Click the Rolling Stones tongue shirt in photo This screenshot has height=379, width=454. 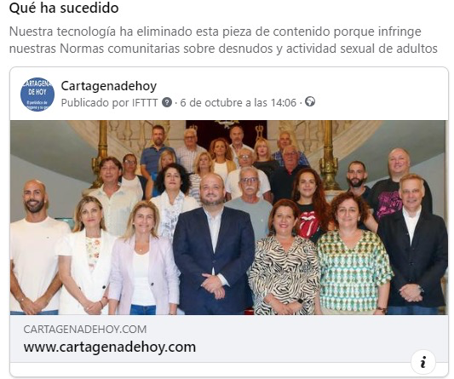click(308, 224)
